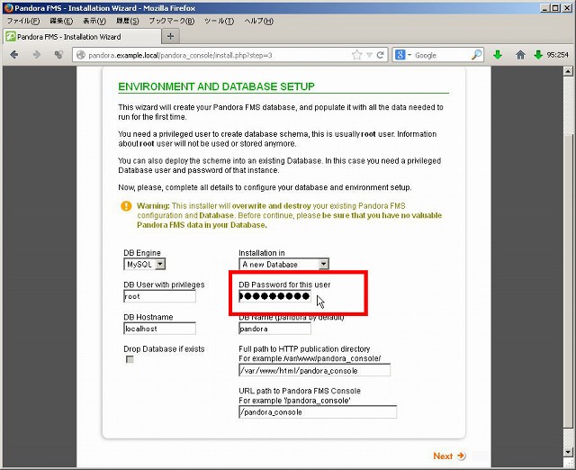
Task: Click the search magnifier icon
Action: pos(476,55)
